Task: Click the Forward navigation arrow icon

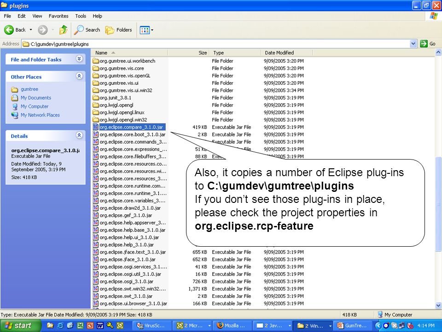Action: coord(42,30)
